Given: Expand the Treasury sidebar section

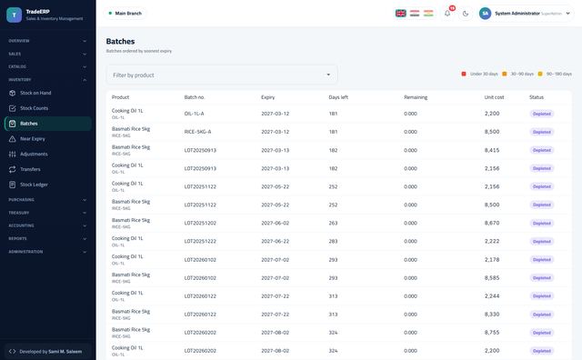Looking at the screenshot, I should click(47, 213).
